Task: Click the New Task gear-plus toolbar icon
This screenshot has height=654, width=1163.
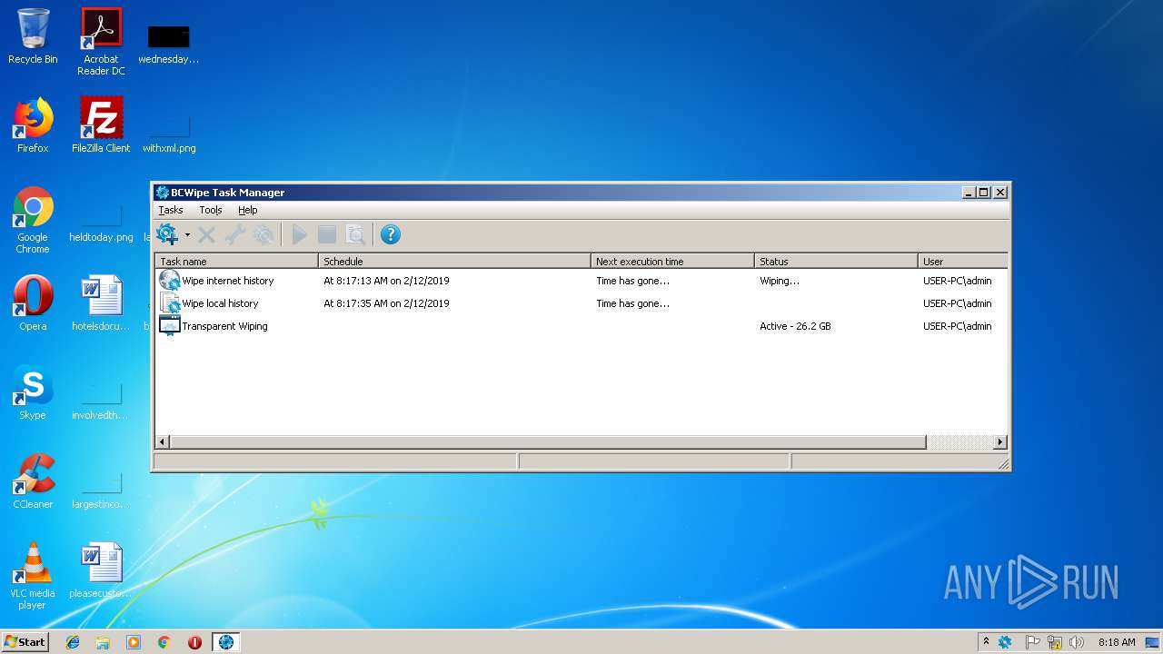Action: tap(167, 234)
